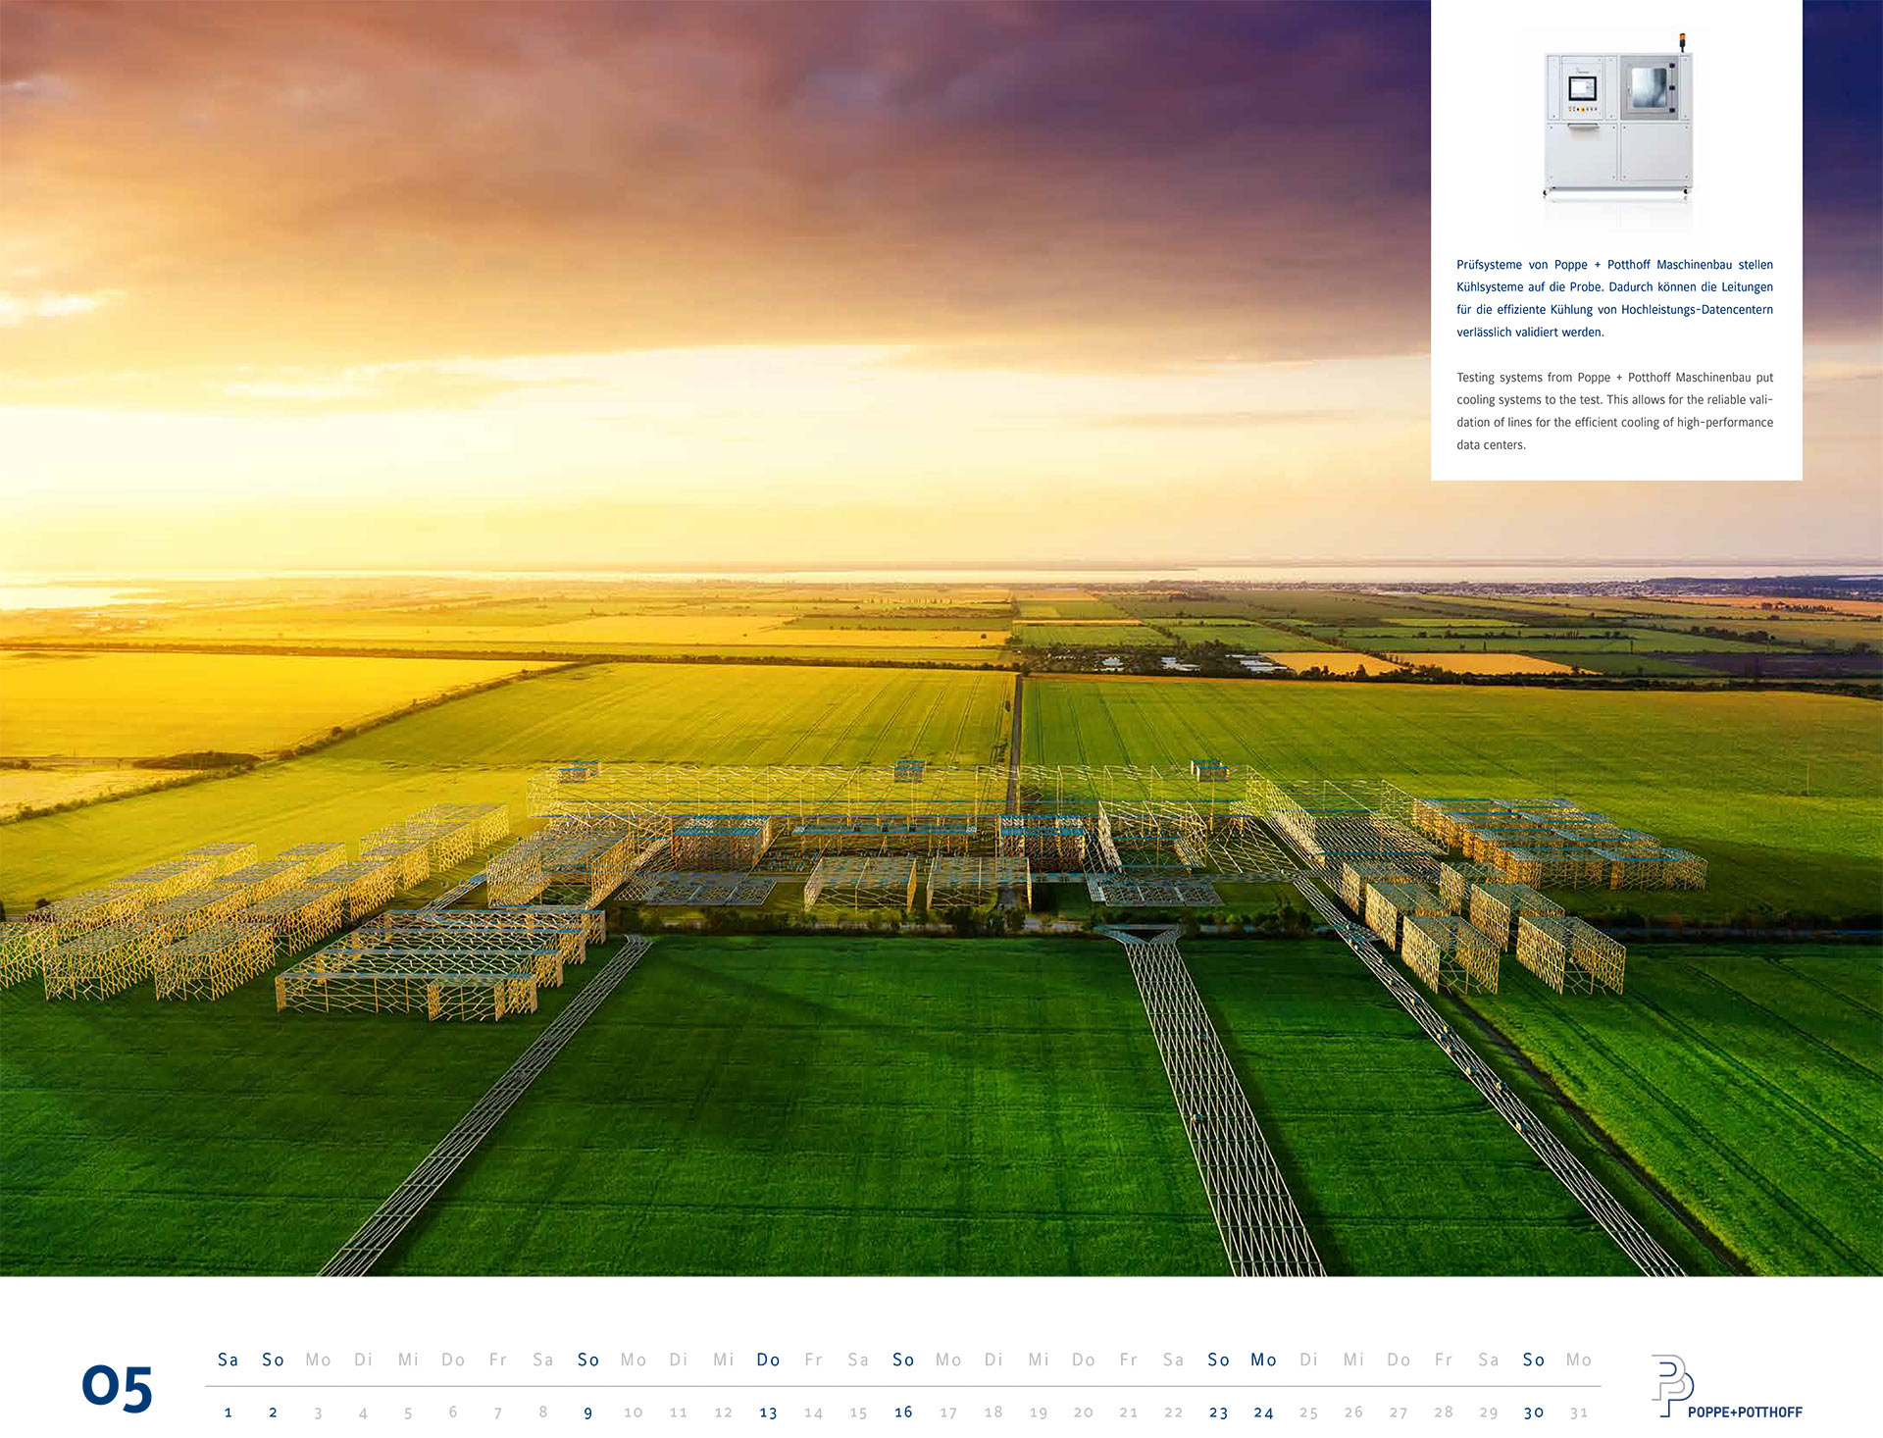Click date 14 in the calendar strip
1883x1438 pixels.
point(814,1412)
